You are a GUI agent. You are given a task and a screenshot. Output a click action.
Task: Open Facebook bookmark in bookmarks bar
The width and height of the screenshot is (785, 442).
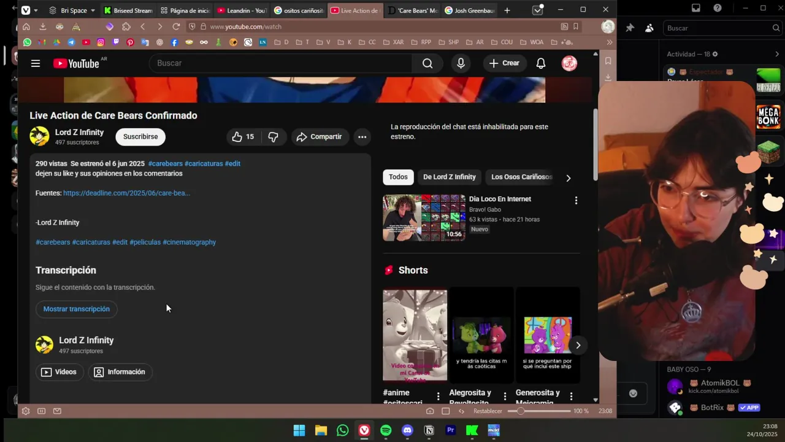pyautogui.click(x=174, y=42)
